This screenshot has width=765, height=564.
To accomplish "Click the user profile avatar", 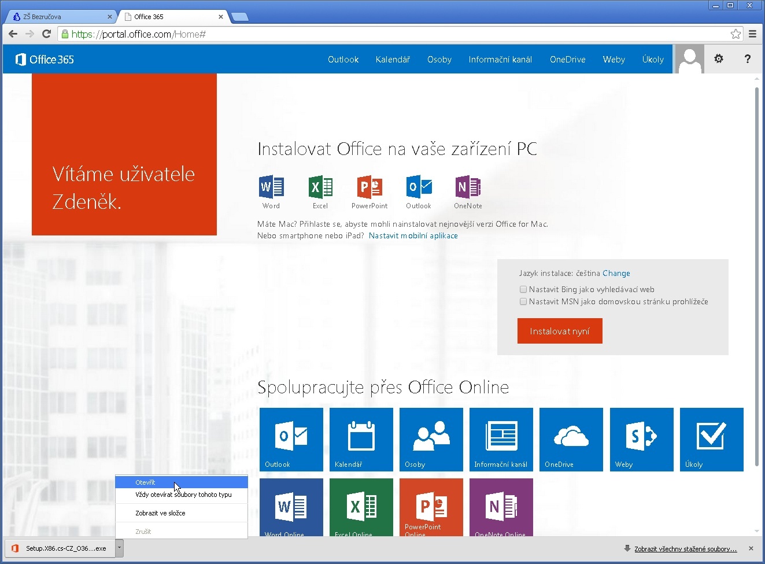I will (x=689, y=59).
